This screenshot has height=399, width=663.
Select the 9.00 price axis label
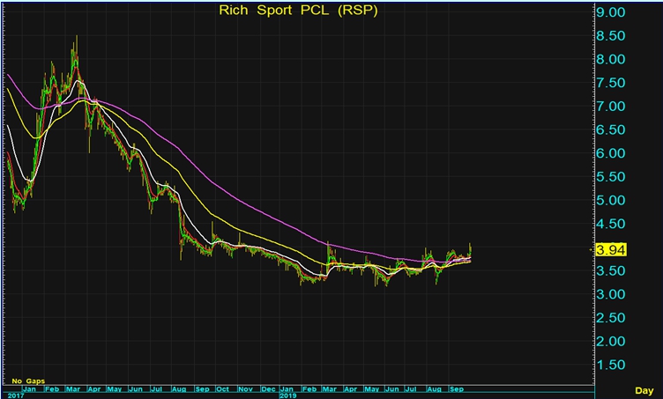click(x=611, y=12)
